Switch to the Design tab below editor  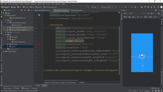tap(38, 85)
